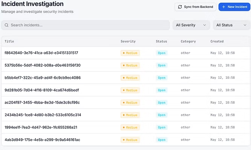Viewport: 251px width, 150px height.
Task: Open incident b5bb4ef7-322c-45a9-ad4f-6c9cb9ec4086
Action: tap(43, 78)
